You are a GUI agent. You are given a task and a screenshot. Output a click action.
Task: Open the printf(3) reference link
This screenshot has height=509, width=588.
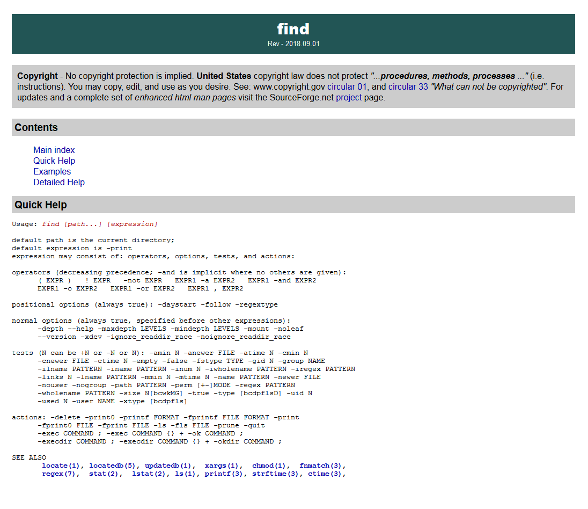(x=224, y=474)
